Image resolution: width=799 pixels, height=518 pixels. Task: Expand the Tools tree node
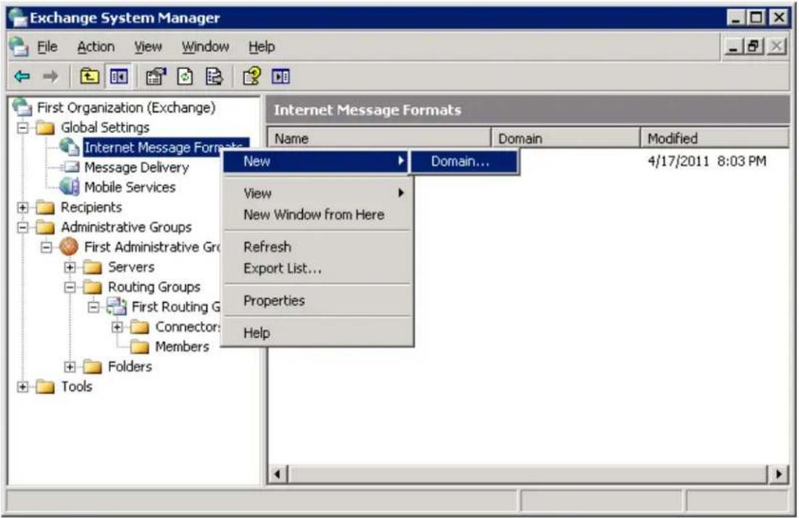(x=22, y=386)
